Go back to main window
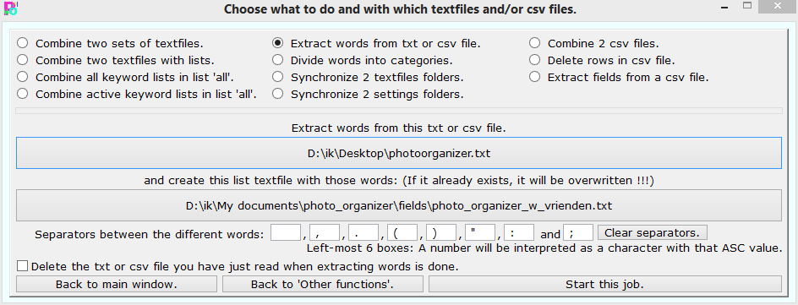This screenshot has width=798, height=305. pyautogui.click(x=117, y=284)
